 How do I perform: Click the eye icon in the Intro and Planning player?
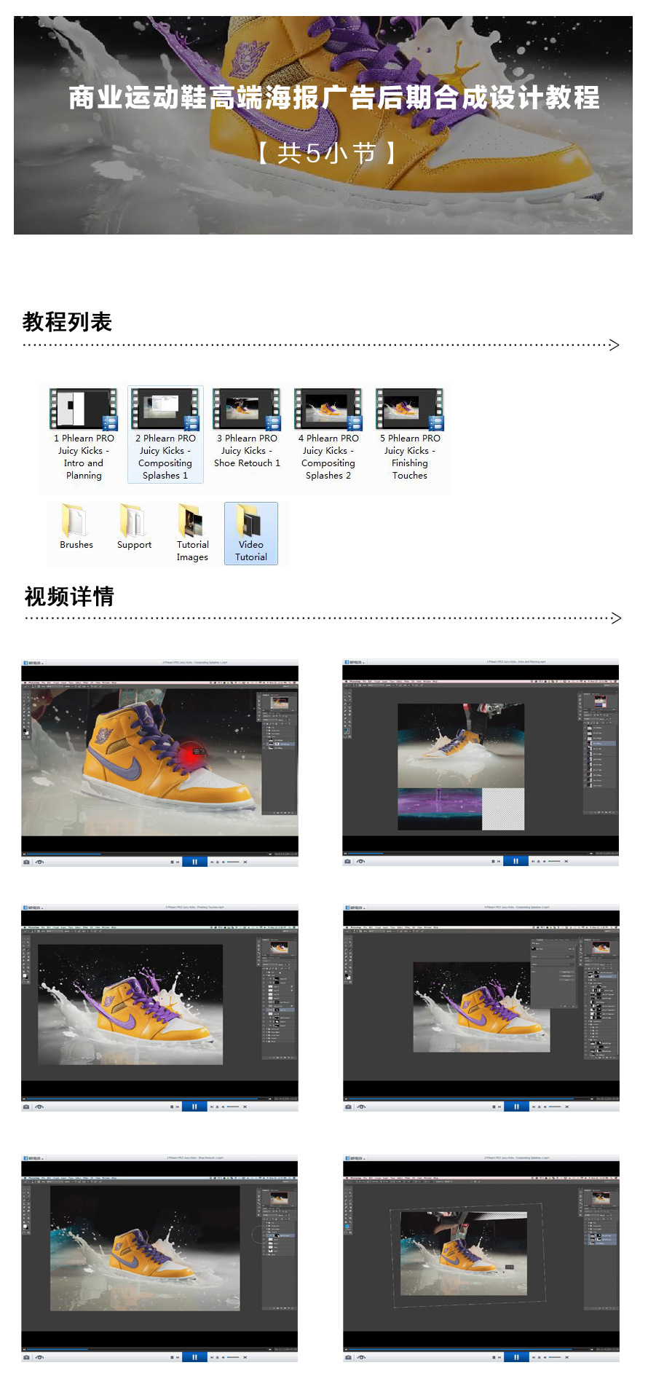click(x=360, y=861)
